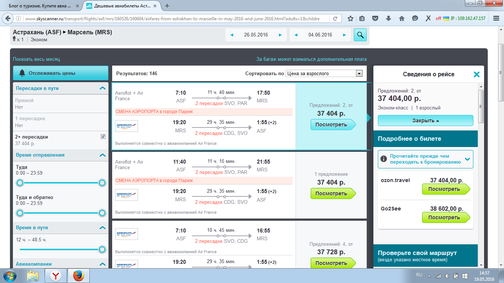Select Дешевые авиабилеты browser tab
504x283 pixels.
point(122,6)
